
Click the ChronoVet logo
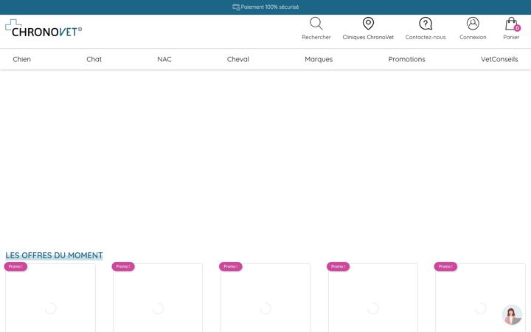44,28
